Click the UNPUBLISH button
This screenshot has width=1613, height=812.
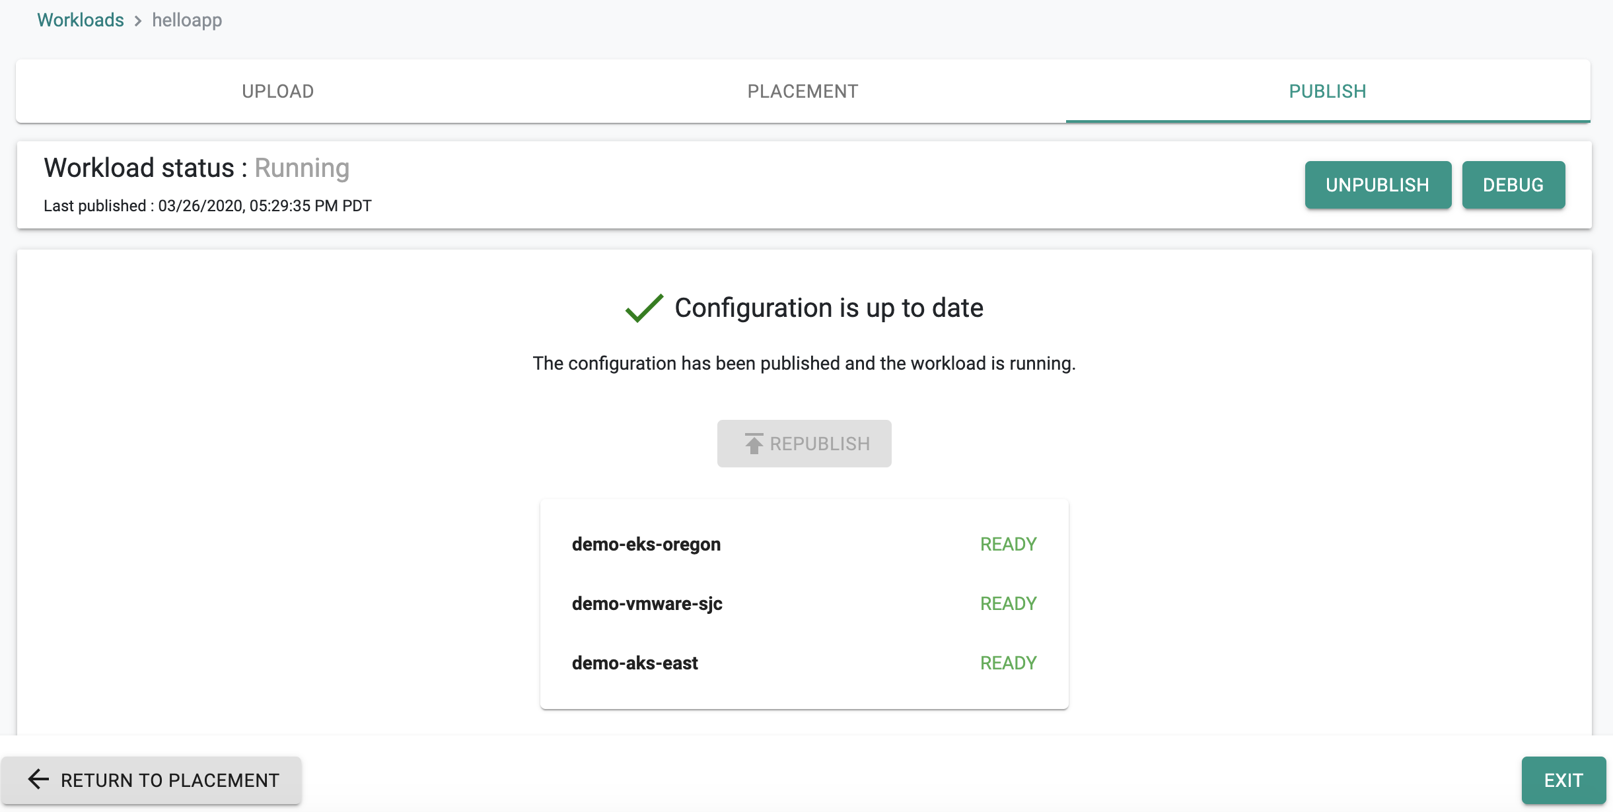1378,185
